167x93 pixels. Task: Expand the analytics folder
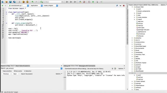(x=132, y=38)
